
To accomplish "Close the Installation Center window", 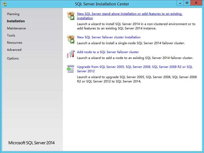I will click(196, 3).
